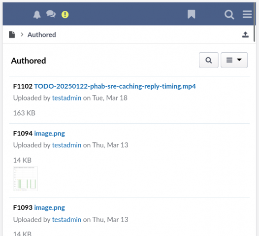Open the hamburger menu in header
Viewport: 259px width, 236px height.
click(x=247, y=14)
